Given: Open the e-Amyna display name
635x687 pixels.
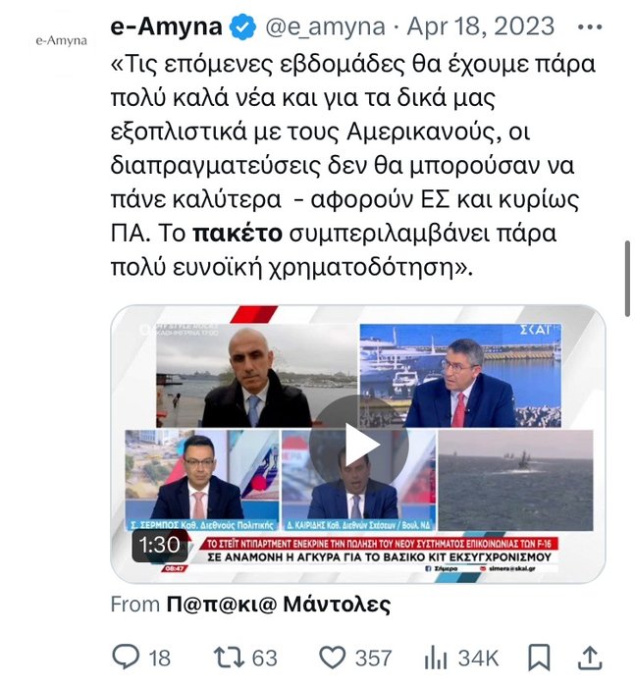Looking at the screenshot, I should point(166,26).
